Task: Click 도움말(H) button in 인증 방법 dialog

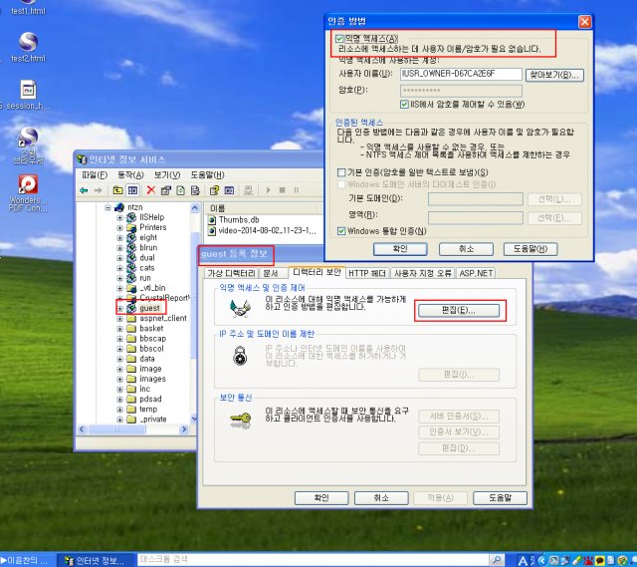Action: tap(531, 249)
